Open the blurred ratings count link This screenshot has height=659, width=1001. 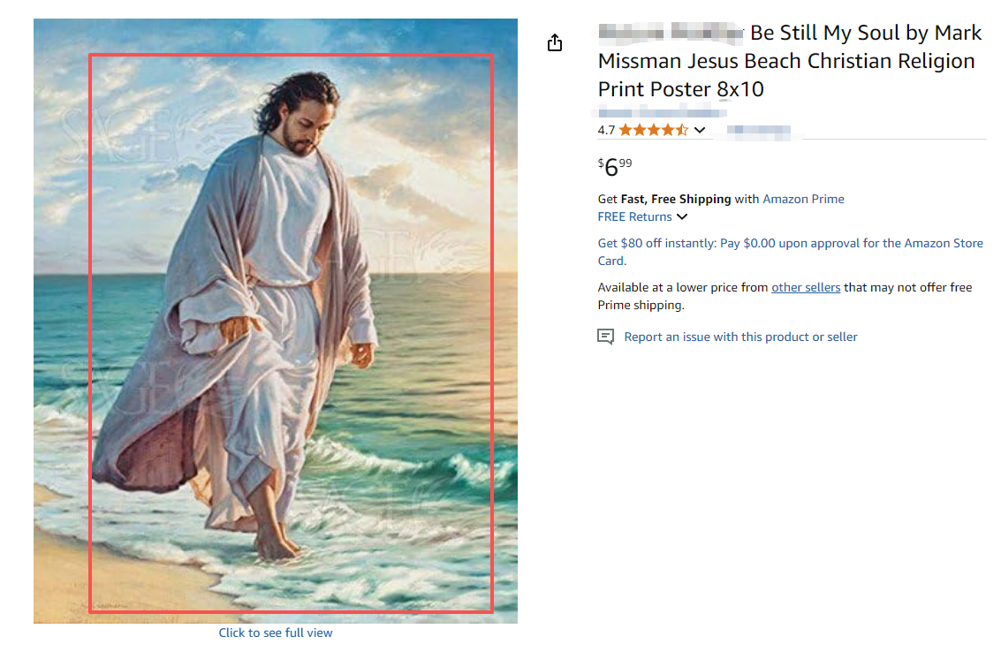pos(757,131)
